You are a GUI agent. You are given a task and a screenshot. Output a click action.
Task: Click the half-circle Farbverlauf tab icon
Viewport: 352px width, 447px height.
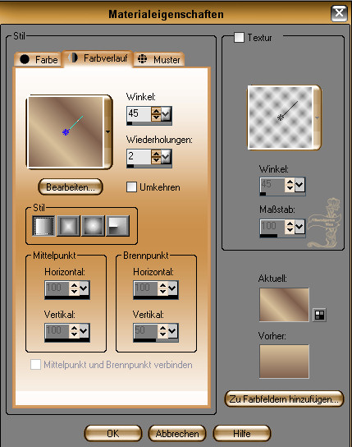click(x=73, y=58)
